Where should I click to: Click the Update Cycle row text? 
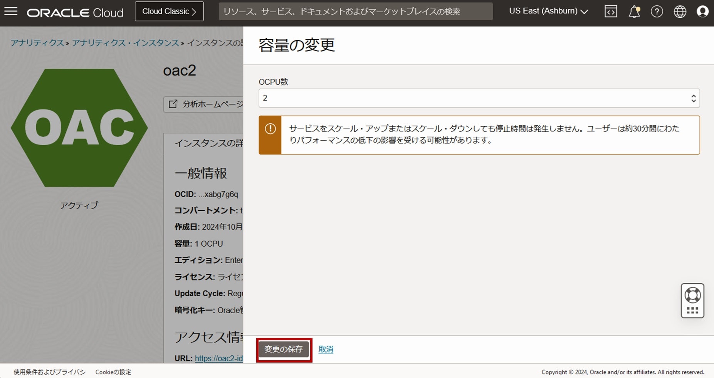point(209,294)
